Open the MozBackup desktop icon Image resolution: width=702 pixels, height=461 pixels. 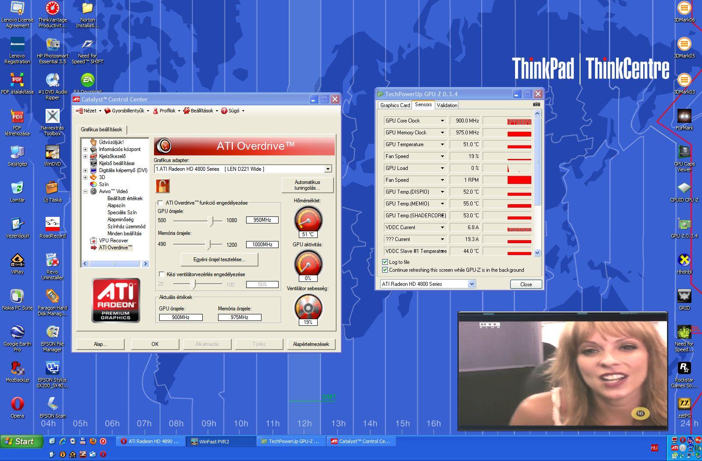click(x=18, y=372)
